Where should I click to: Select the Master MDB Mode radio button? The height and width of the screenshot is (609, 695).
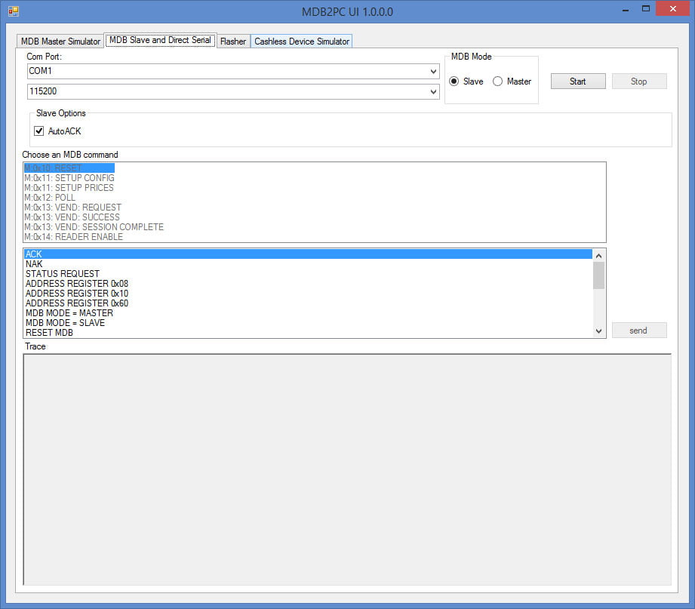click(497, 82)
